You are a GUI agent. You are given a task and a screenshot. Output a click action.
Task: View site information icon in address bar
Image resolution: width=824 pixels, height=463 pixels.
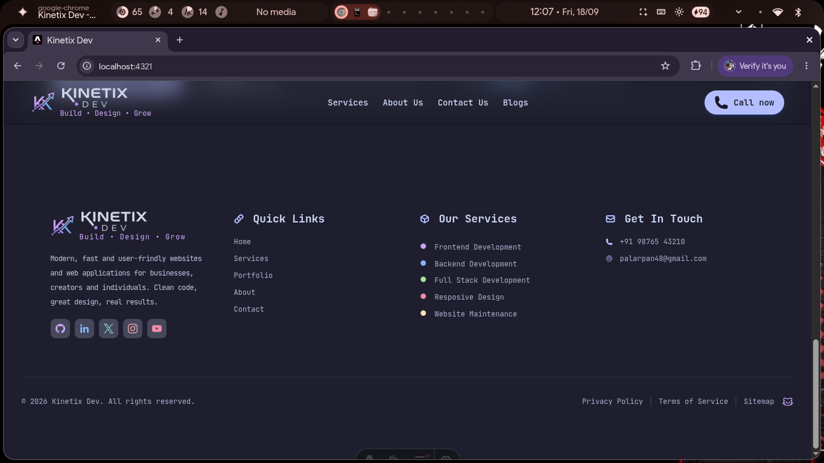[87, 66]
